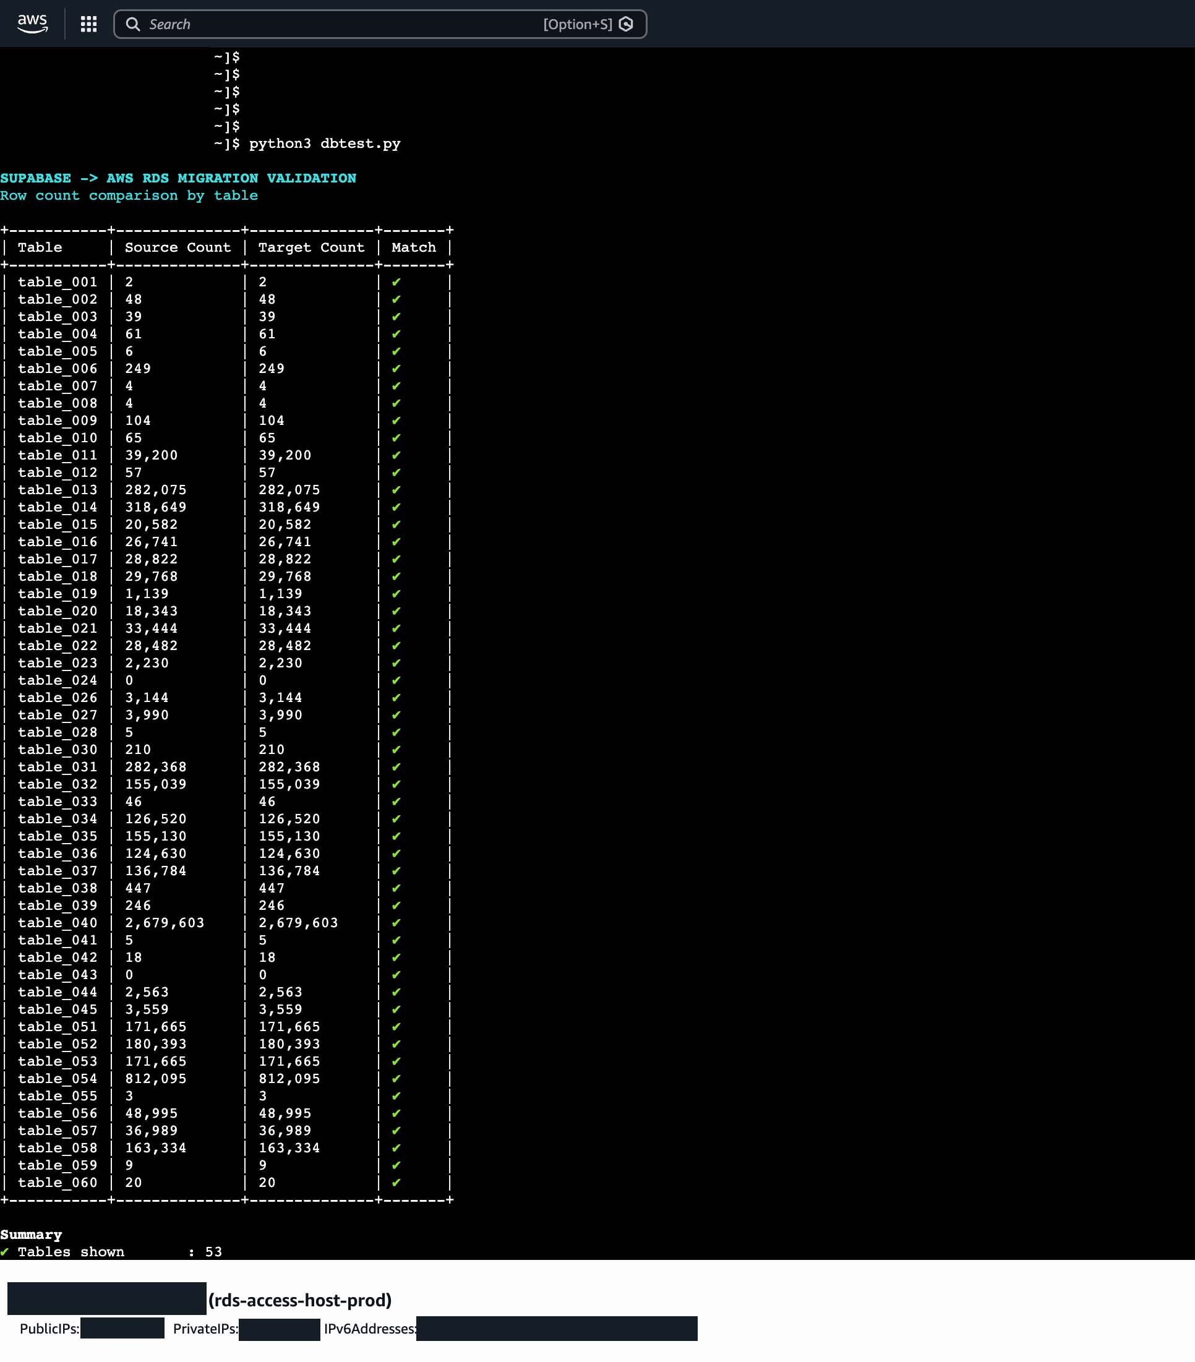Click the Amazon Q hexagon icon
1195x1362 pixels.
click(626, 24)
